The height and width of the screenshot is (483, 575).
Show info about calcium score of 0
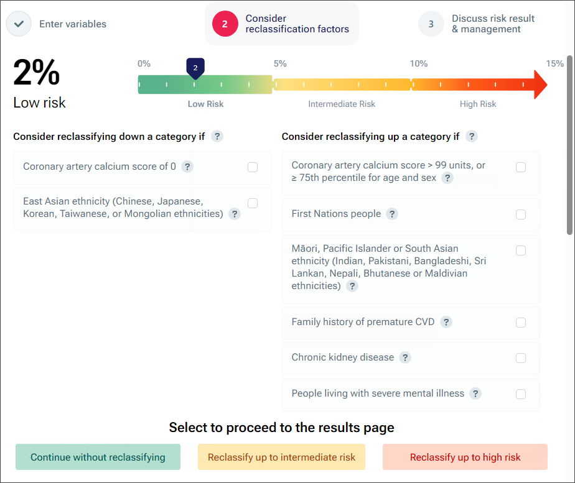187,167
